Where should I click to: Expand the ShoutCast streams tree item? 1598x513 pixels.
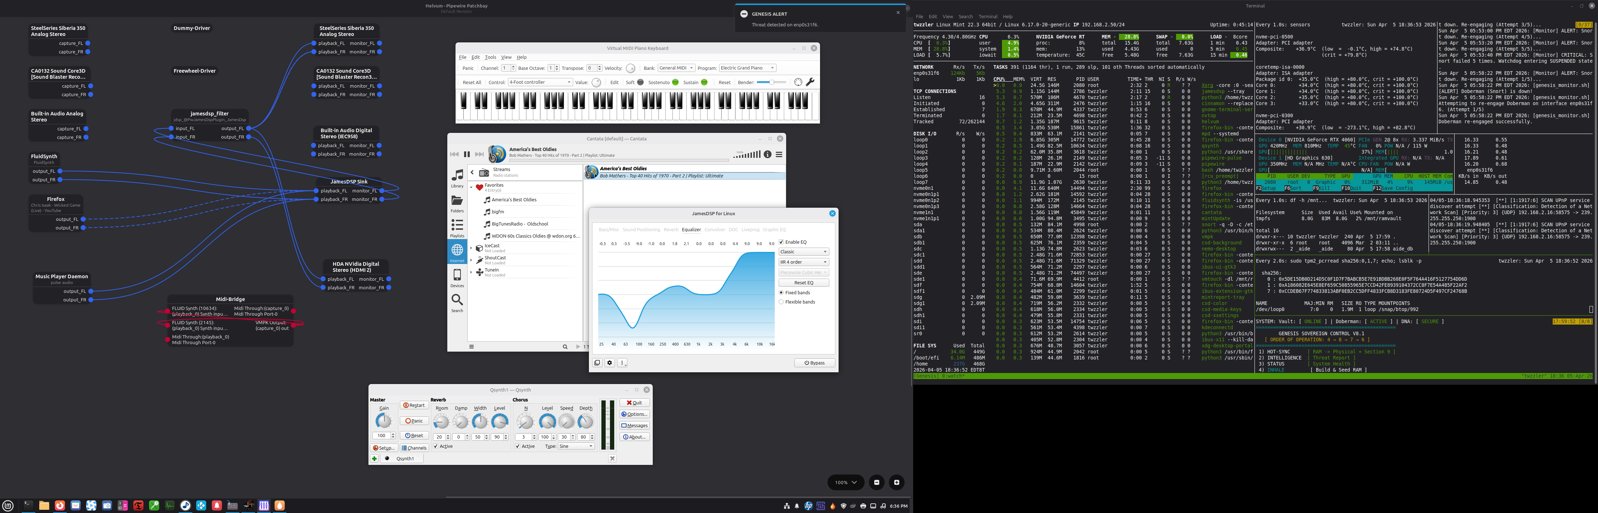[472, 260]
